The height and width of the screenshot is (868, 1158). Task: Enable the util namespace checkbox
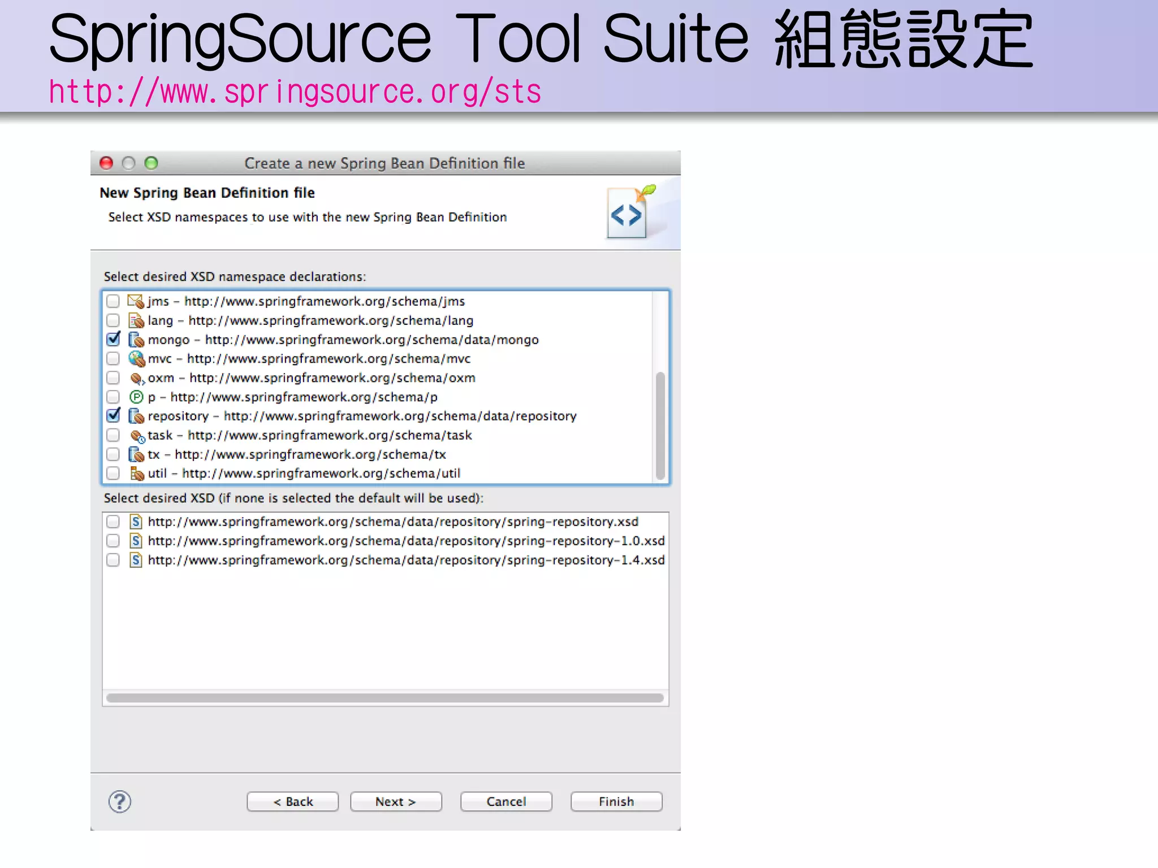click(113, 473)
